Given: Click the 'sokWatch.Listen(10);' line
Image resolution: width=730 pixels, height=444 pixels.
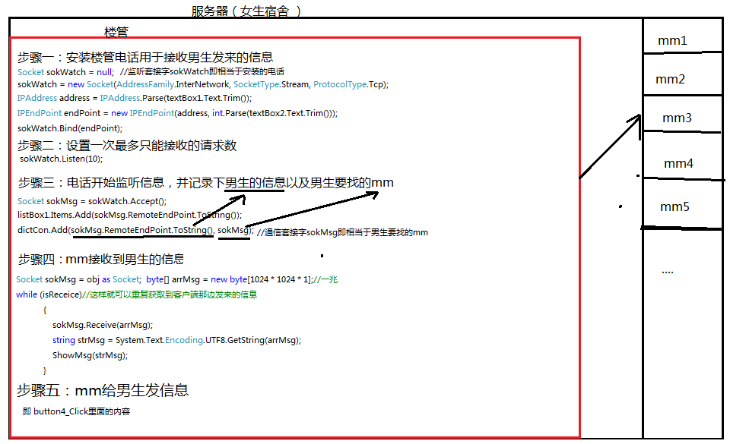Looking at the screenshot, I should pyautogui.click(x=61, y=159).
